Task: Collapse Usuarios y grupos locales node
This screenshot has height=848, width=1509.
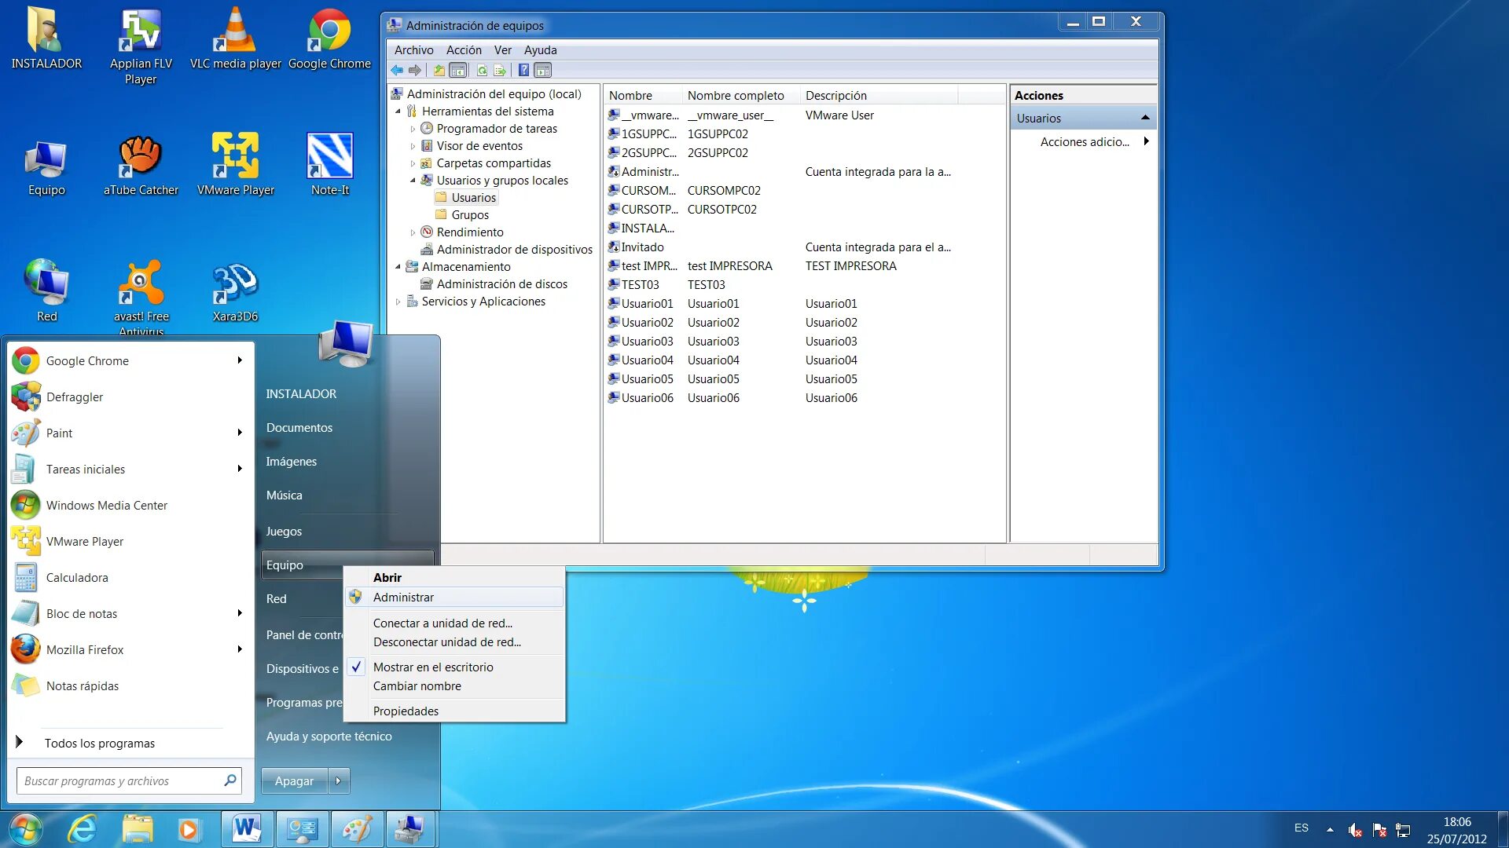Action: pos(413,181)
